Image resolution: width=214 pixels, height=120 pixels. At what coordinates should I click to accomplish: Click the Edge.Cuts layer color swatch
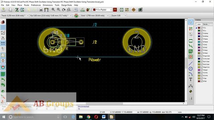[199, 67]
